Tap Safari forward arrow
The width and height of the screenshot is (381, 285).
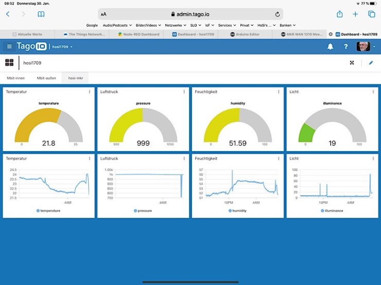[x=23, y=14]
